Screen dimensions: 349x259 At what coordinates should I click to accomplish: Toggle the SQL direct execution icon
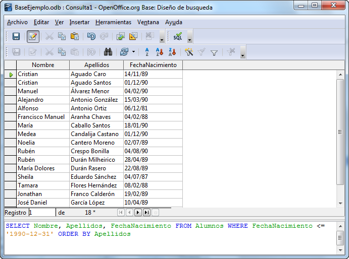(x=178, y=36)
